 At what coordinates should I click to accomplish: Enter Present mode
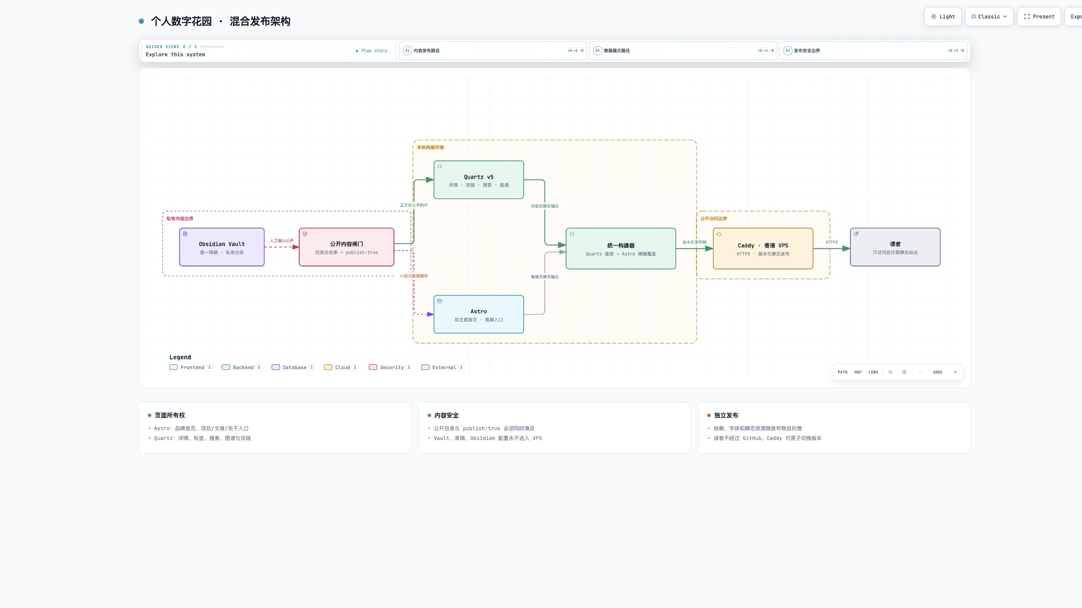[x=1039, y=16]
